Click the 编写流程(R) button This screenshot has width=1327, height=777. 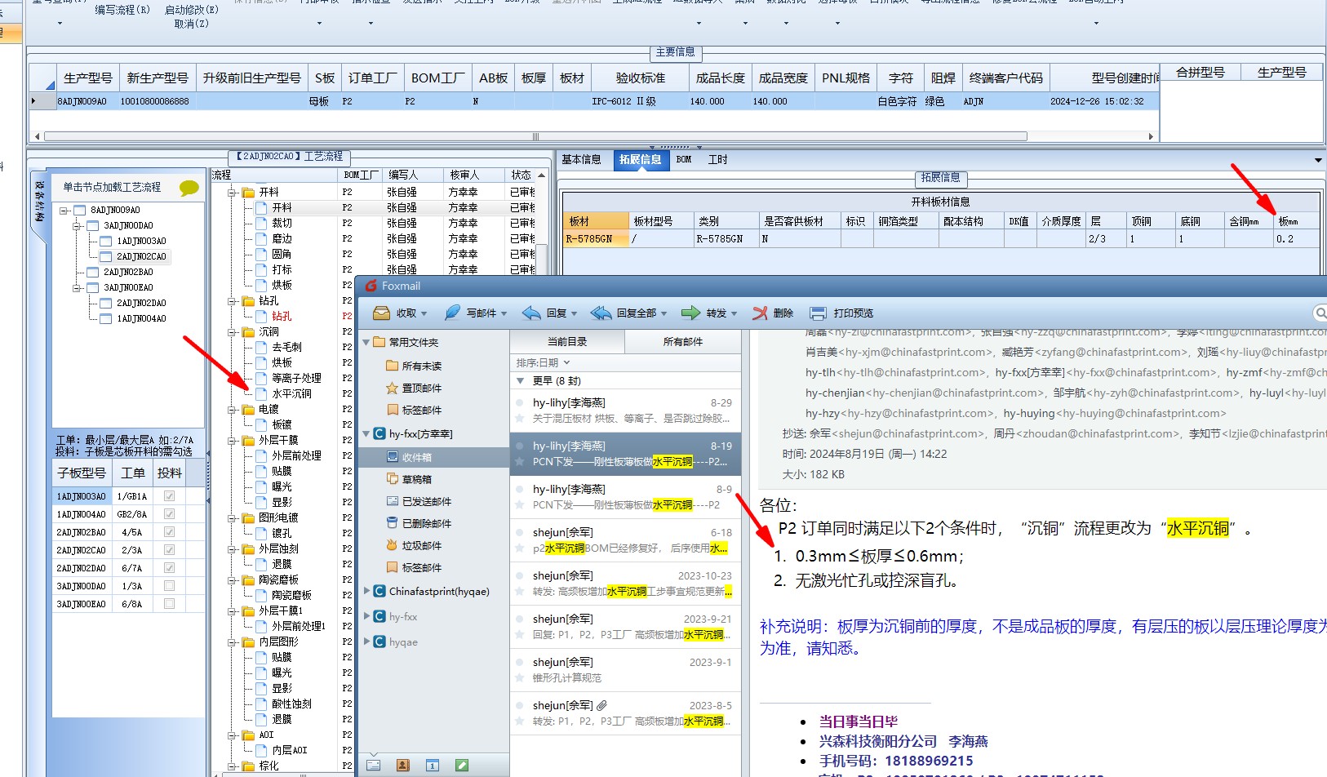tap(122, 10)
